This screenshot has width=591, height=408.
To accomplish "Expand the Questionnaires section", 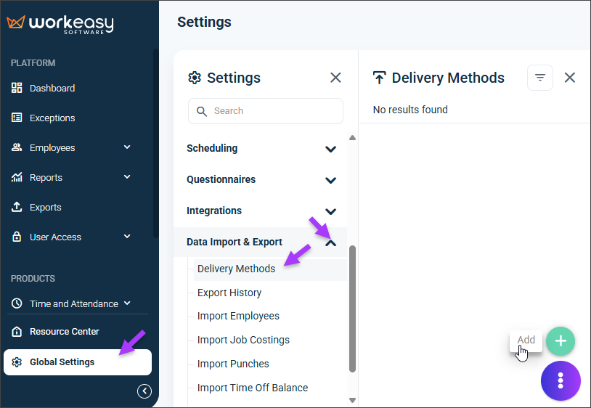I will point(330,180).
